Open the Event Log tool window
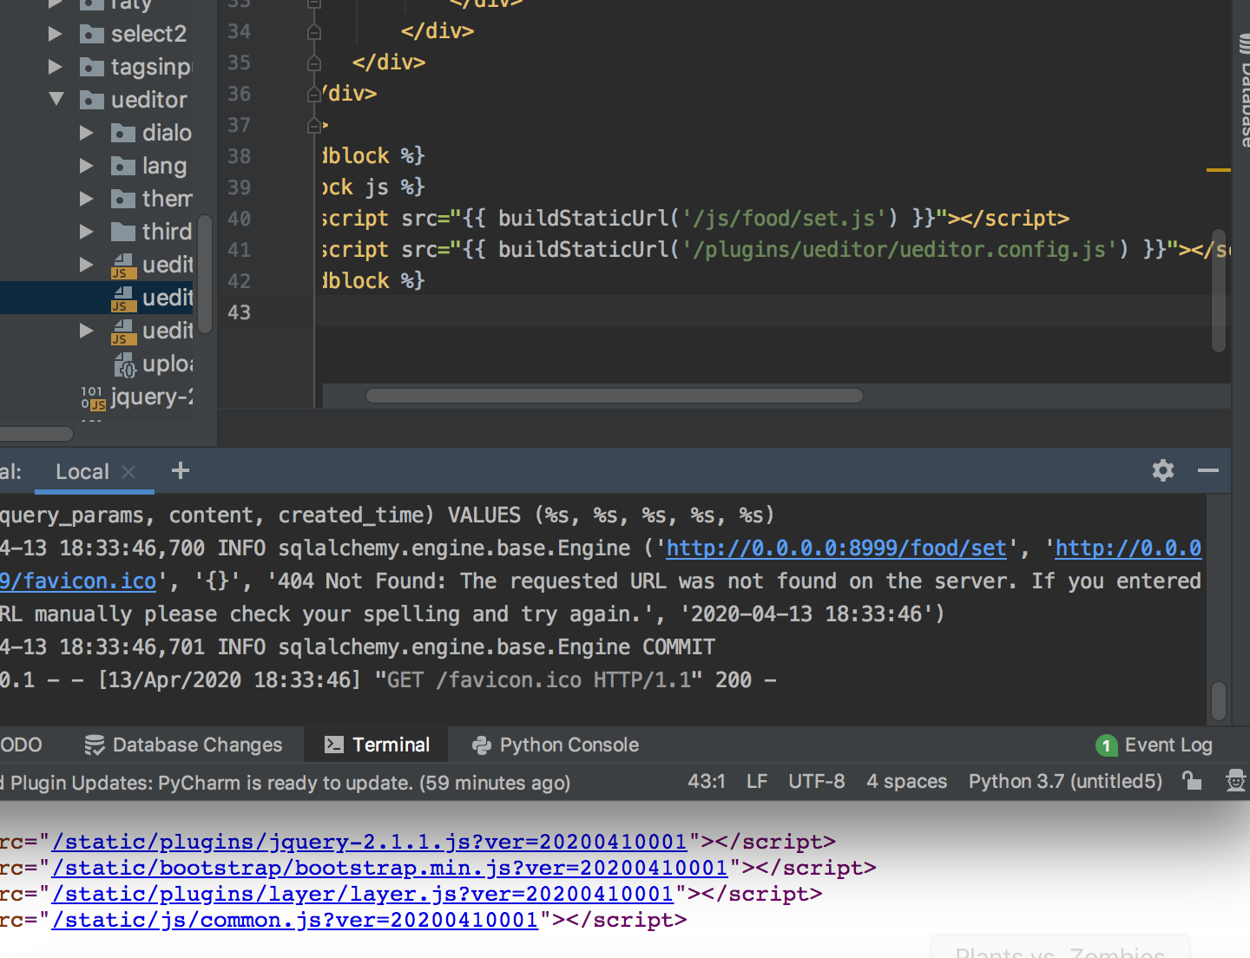 [1155, 745]
